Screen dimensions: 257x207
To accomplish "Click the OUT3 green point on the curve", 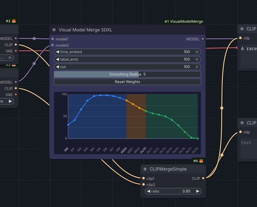I will 165,116.
